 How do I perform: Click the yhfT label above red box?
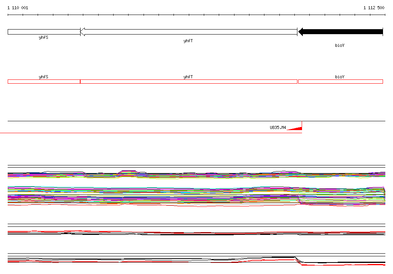188,77
